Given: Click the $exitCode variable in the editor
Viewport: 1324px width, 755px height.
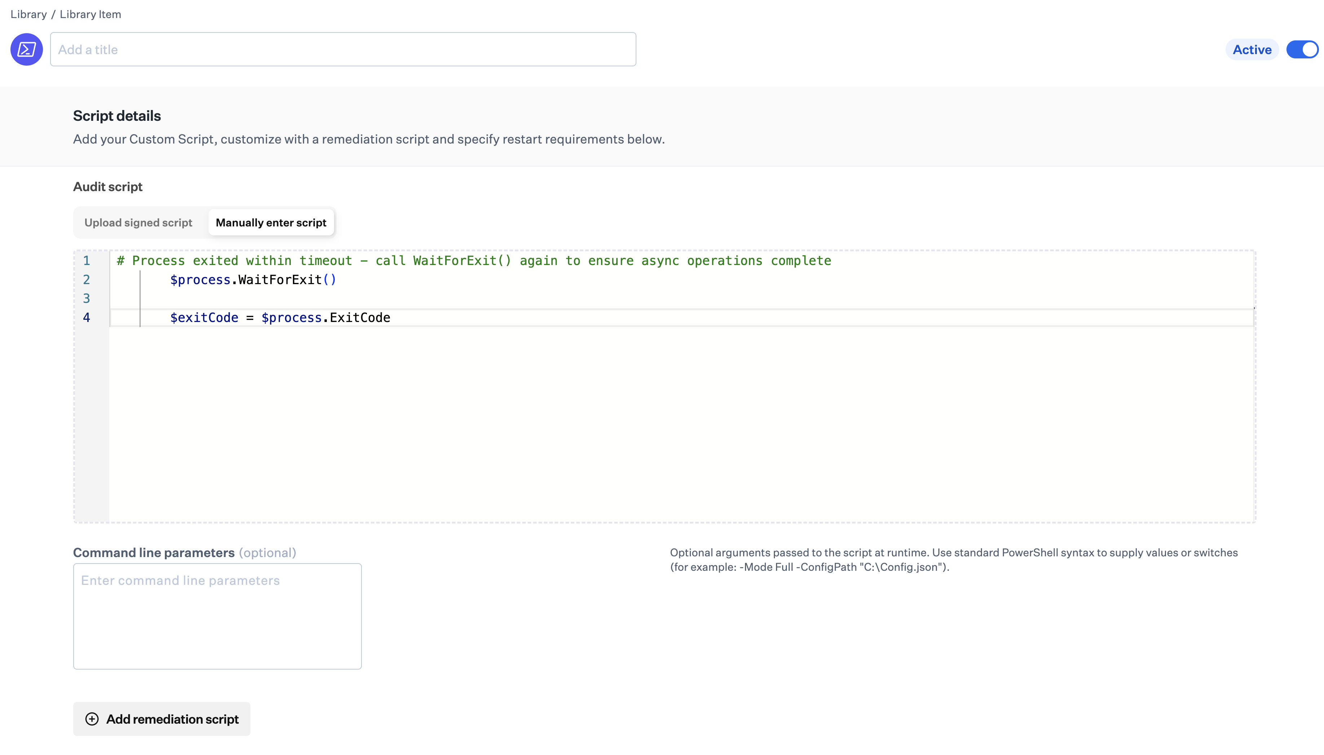Looking at the screenshot, I should pos(205,317).
